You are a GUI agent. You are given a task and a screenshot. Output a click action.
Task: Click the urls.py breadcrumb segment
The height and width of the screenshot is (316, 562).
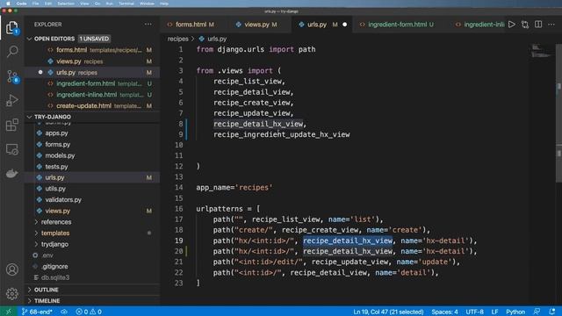coord(217,39)
